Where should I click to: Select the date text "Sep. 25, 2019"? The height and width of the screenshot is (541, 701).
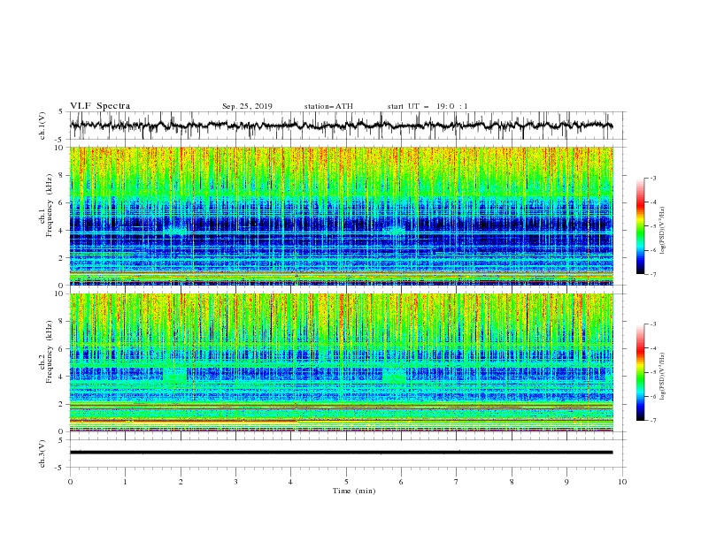(x=247, y=106)
